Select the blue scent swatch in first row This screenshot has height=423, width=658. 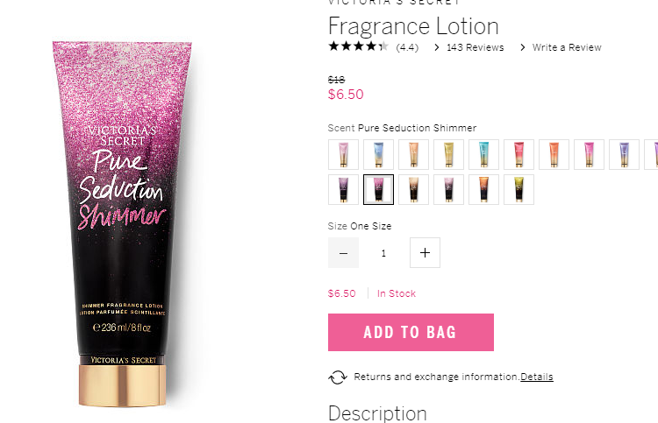click(x=378, y=154)
